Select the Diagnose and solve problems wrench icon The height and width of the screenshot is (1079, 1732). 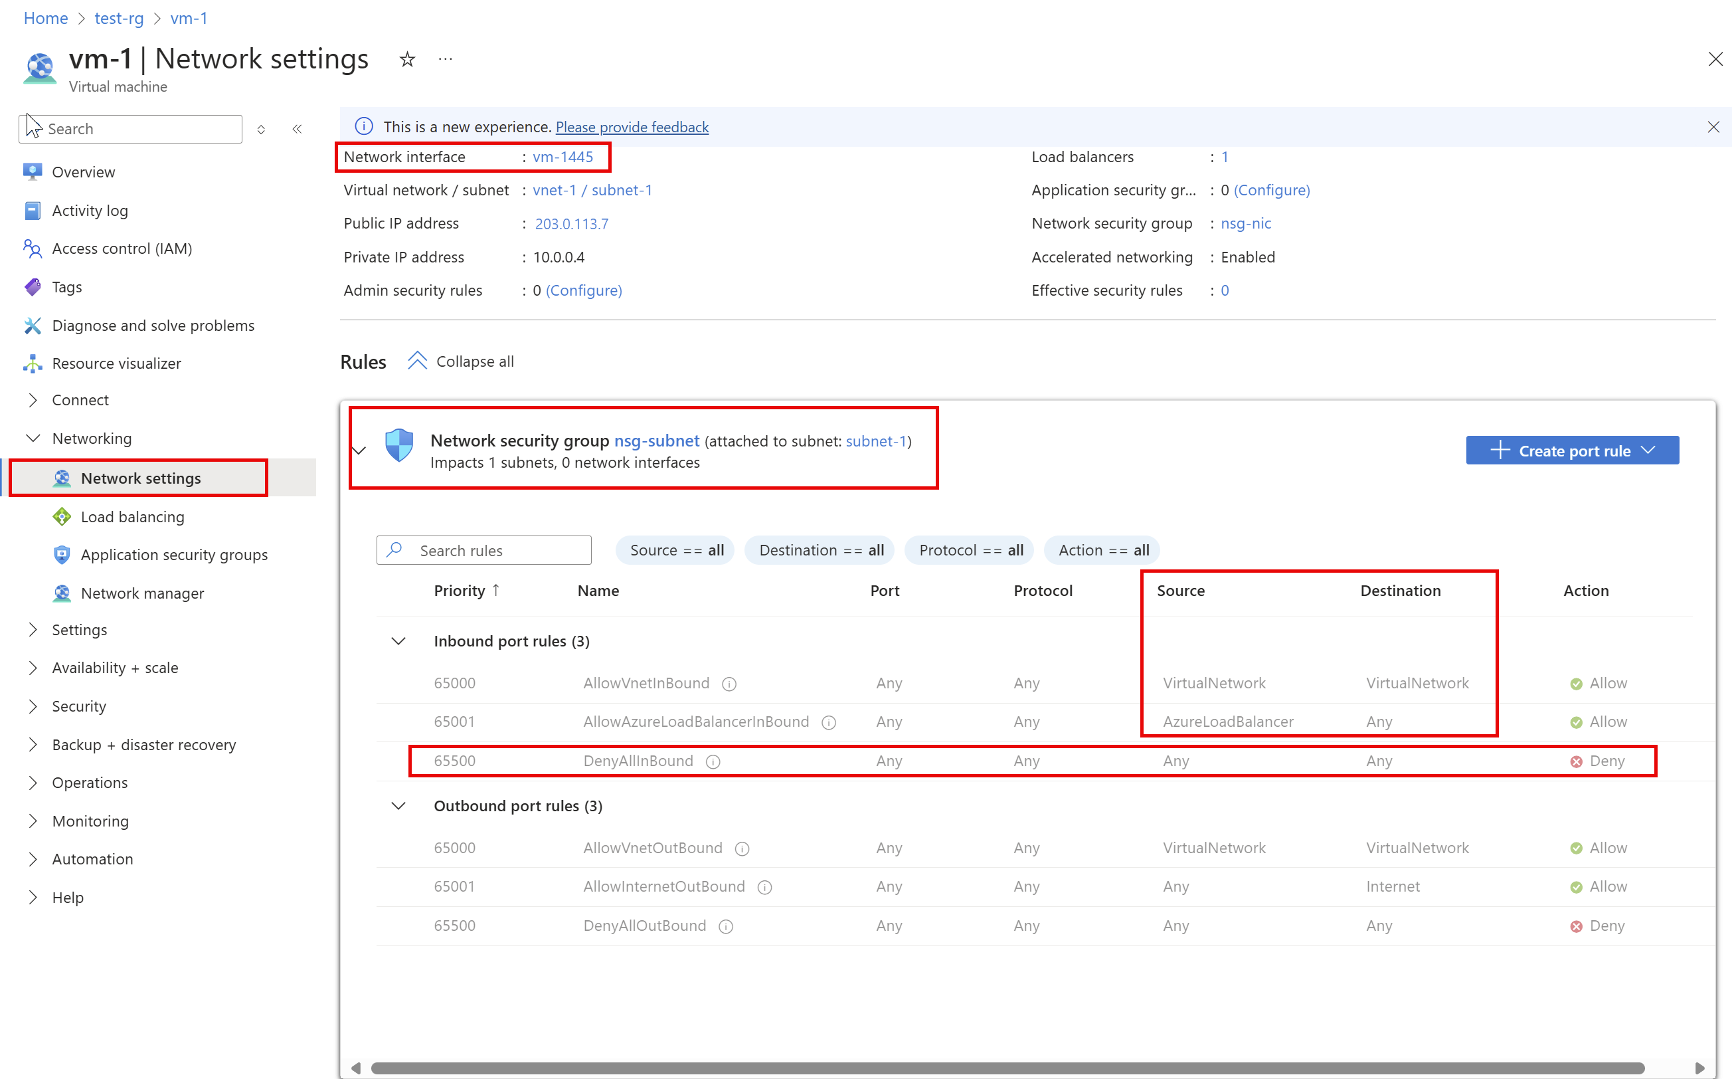coord(33,325)
